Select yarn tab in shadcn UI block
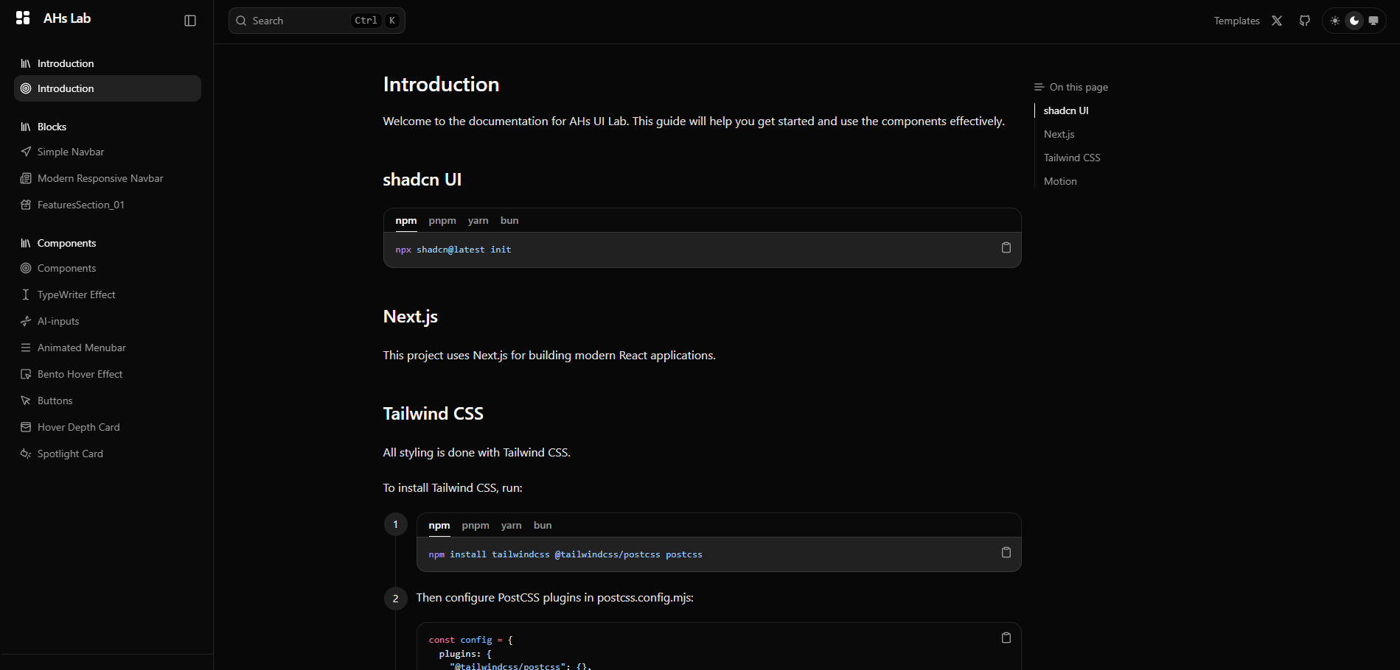1400x670 pixels. click(x=478, y=221)
